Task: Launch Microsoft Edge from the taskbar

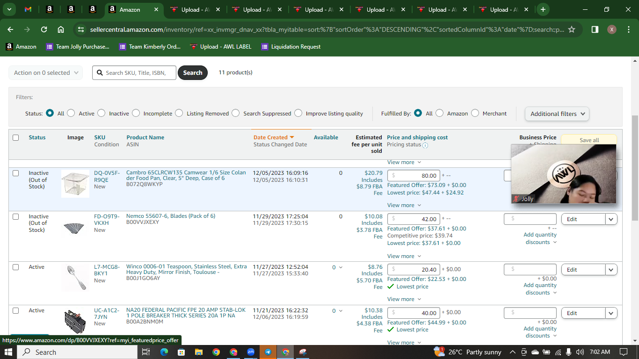Action: [164, 352]
